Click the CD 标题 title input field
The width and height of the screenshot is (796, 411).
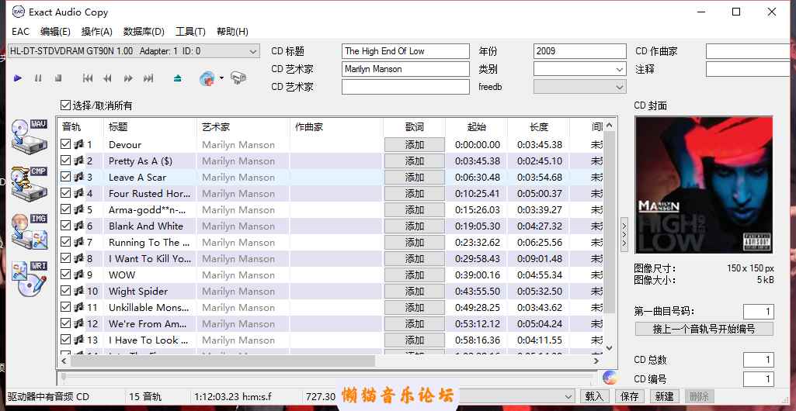pyautogui.click(x=405, y=51)
